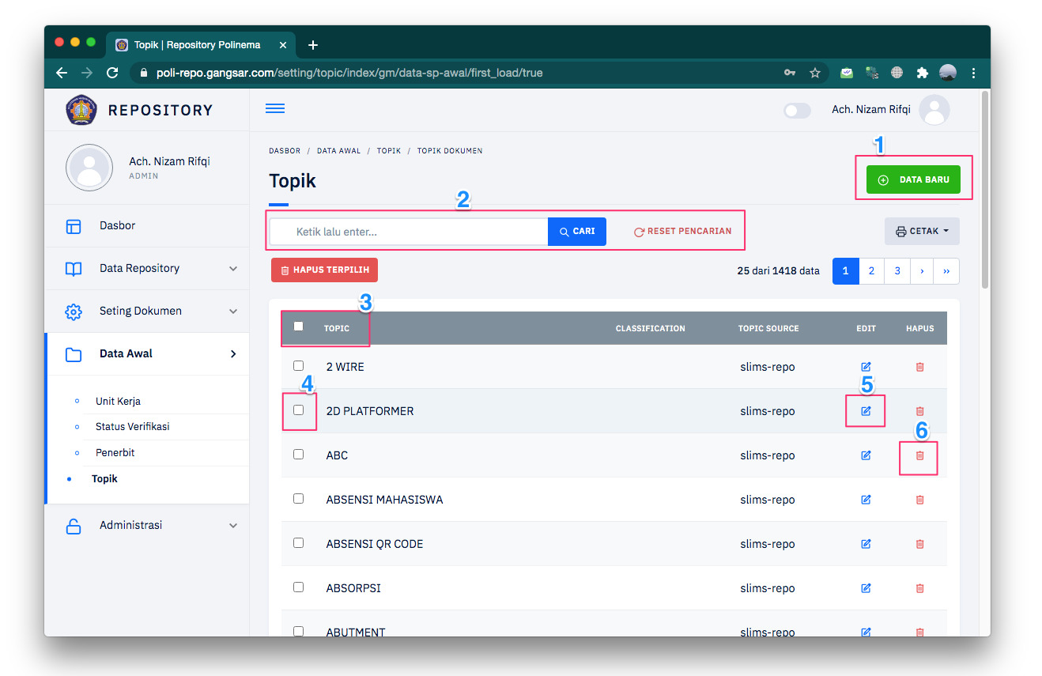The image size is (1042, 676).
Task: Click the hamburger menu icon in the header
Action: (x=275, y=109)
